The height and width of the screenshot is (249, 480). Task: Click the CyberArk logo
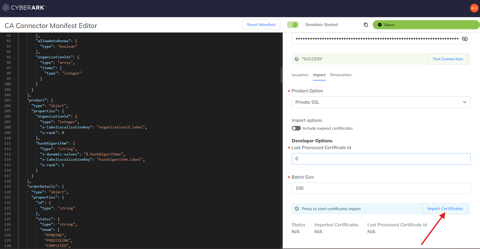click(24, 8)
